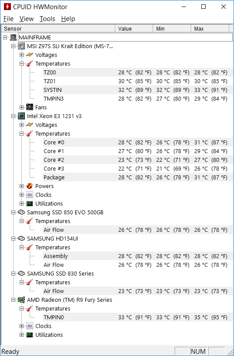The width and height of the screenshot is (234, 356).
Task: Open the File menu
Action: point(9,19)
